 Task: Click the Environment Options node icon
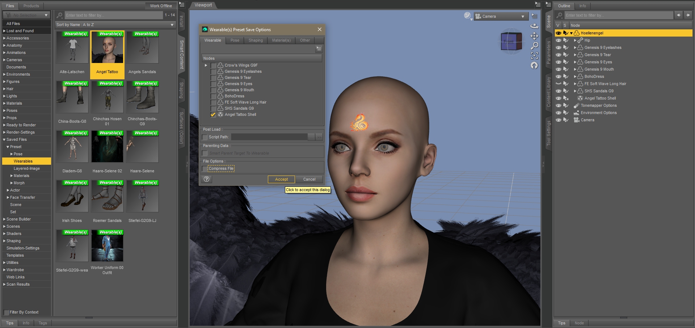[x=577, y=113]
